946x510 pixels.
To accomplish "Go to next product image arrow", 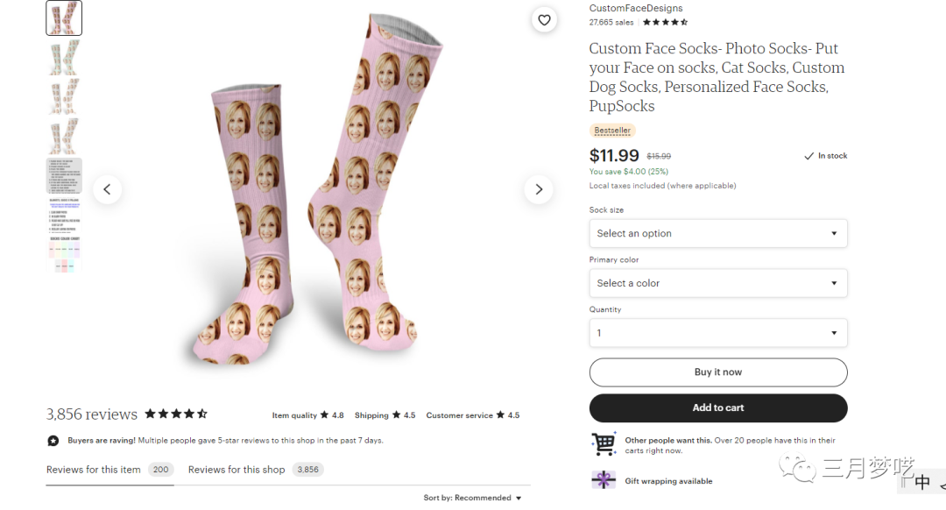I will click(x=538, y=189).
